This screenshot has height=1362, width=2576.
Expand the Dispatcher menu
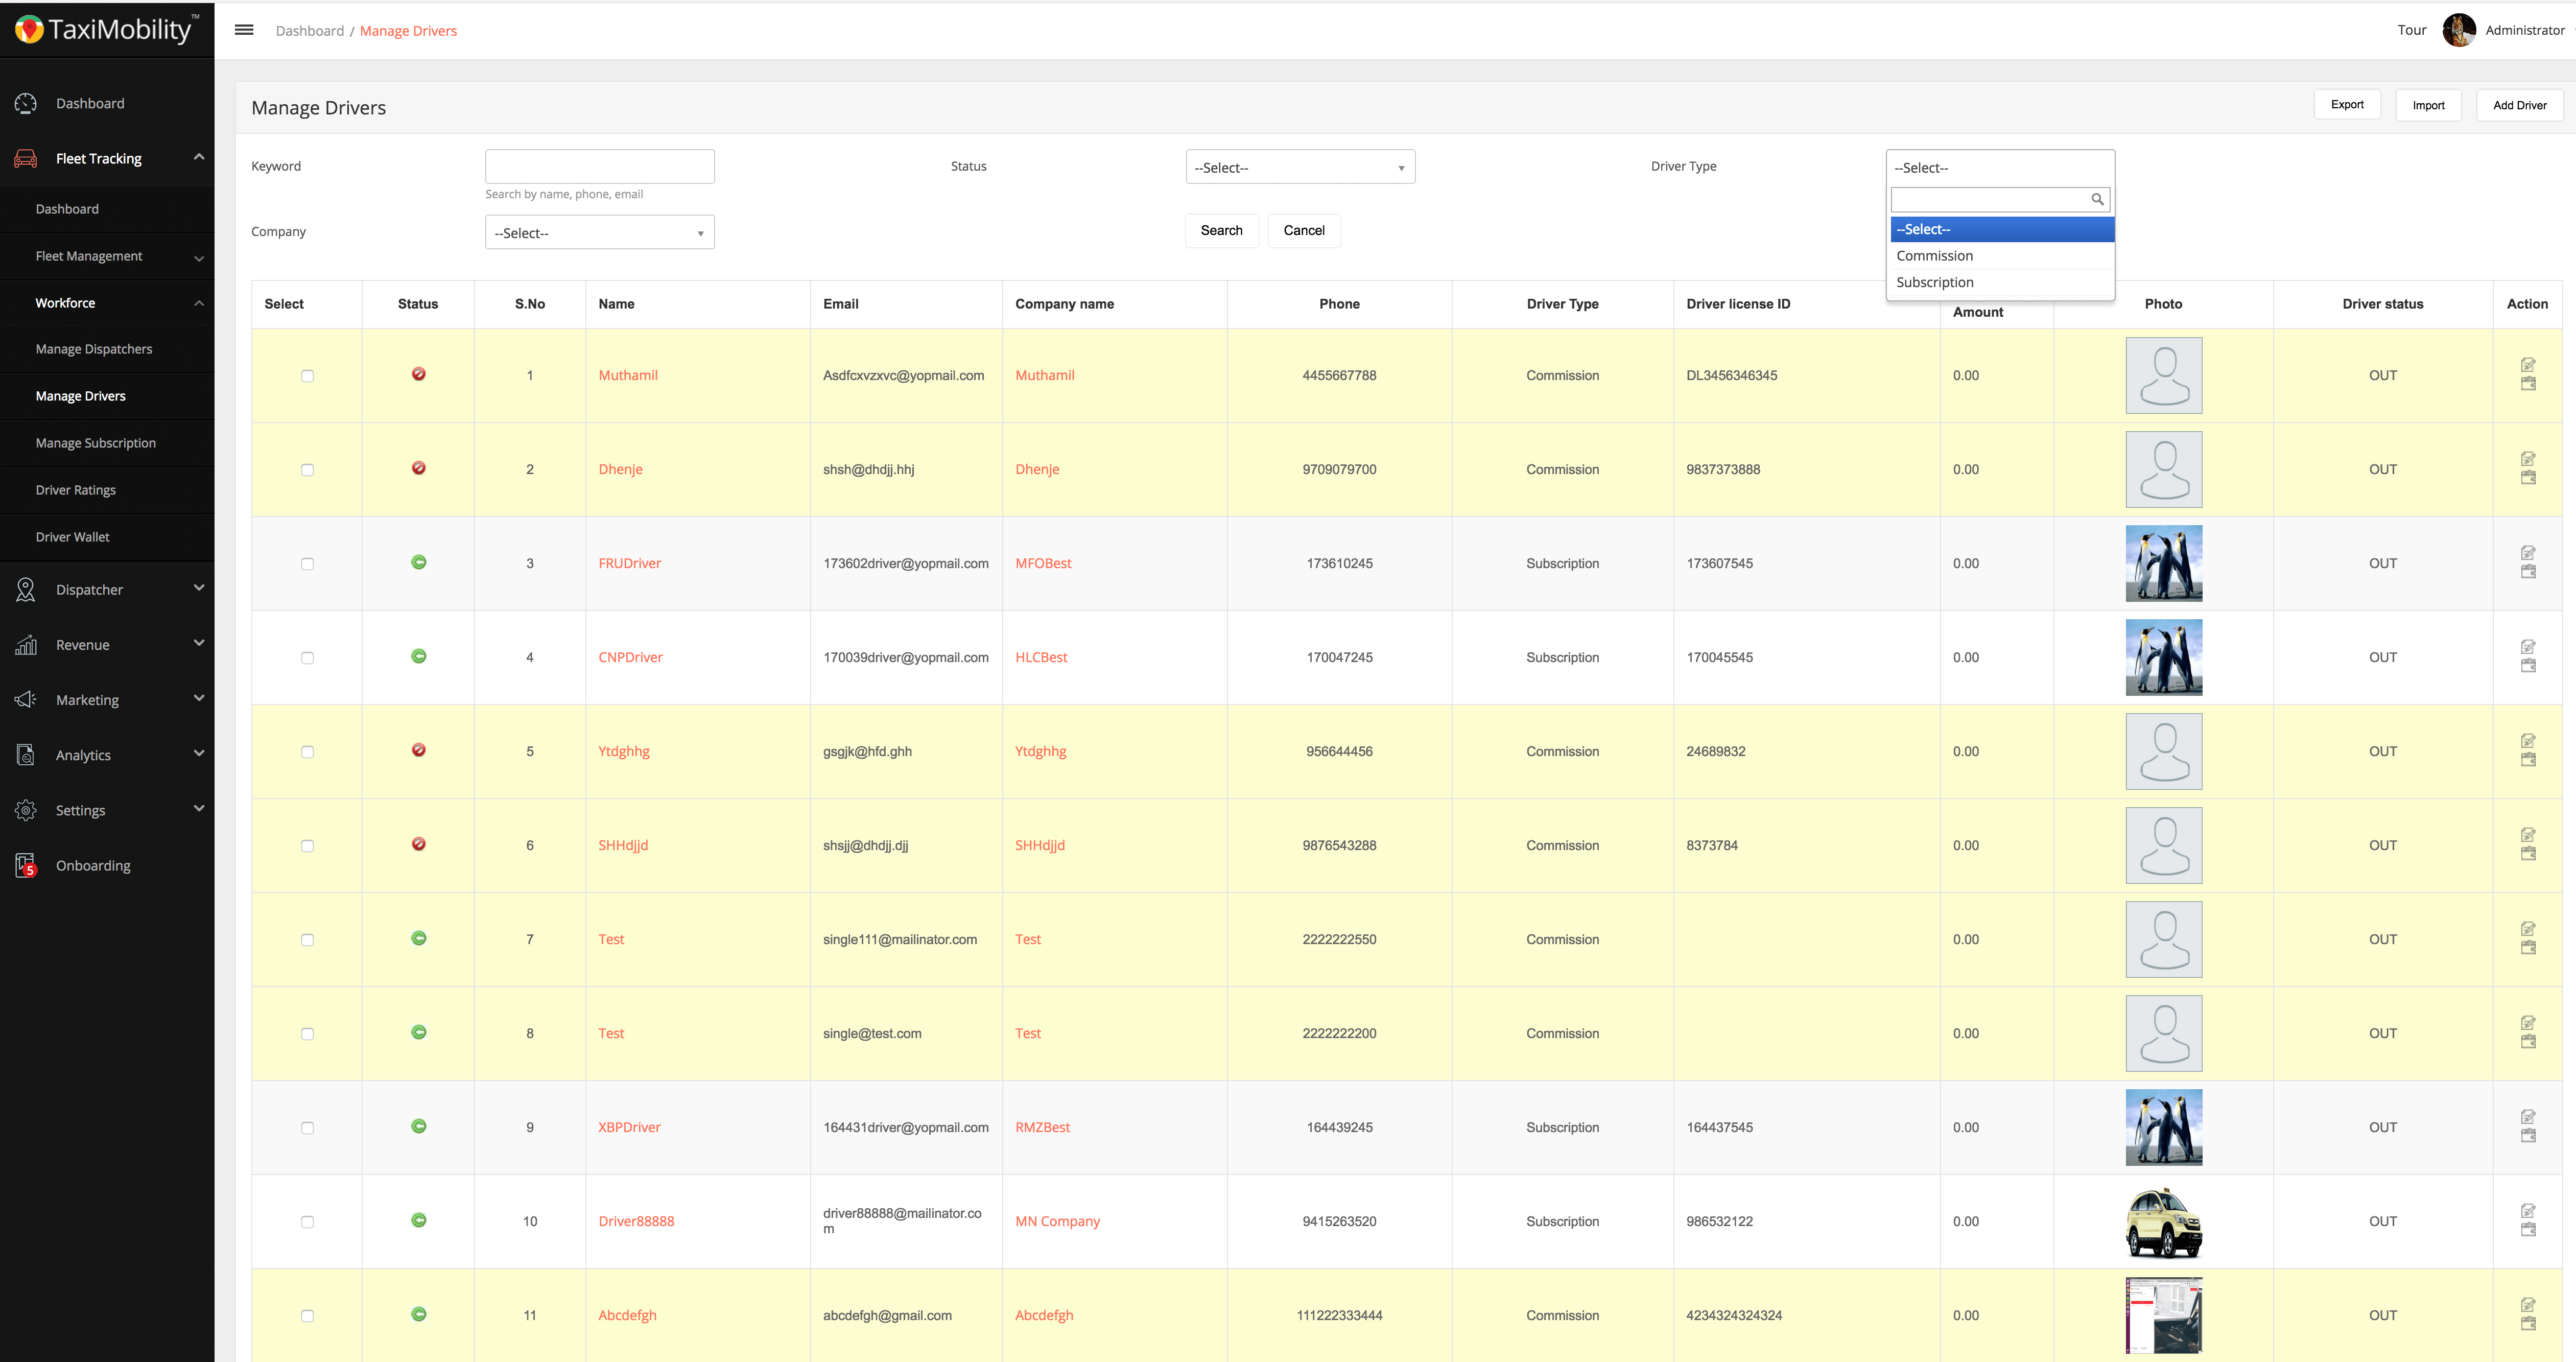(199, 588)
